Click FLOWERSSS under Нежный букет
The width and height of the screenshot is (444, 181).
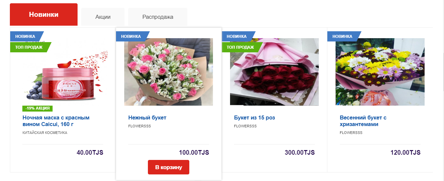tap(139, 126)
